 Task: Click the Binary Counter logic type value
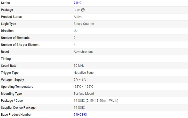pyautogui.click(x=84, y=24)
